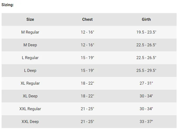The height and width of the screenshot is (132, 179).
Task: Select the XXL Regular size cell
Action: [x=30, y=109]
